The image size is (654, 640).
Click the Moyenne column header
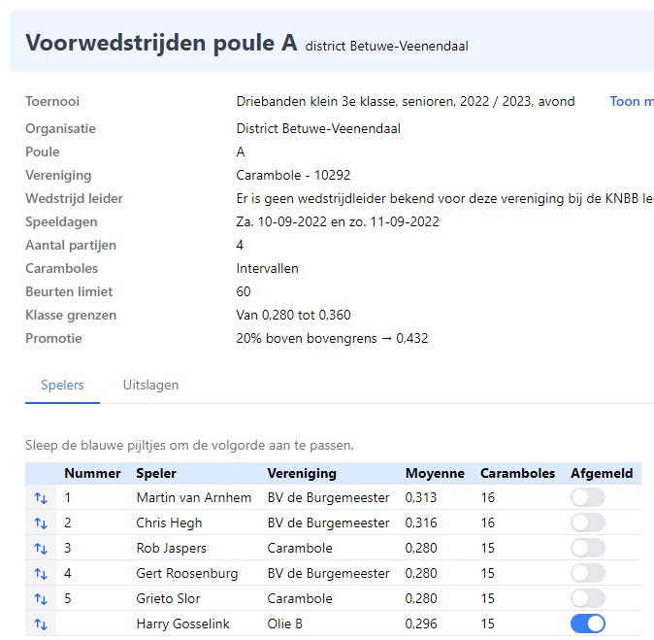(x=435, y=473)
